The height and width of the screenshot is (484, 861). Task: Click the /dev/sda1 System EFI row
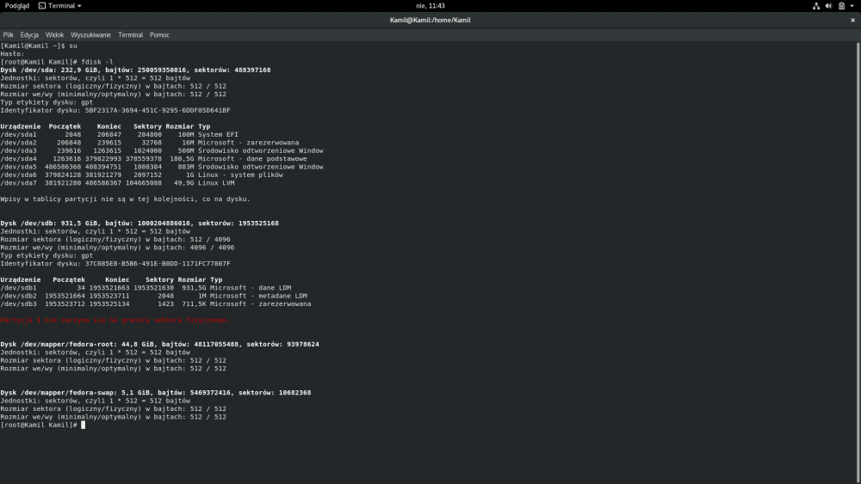click(119, 134)
